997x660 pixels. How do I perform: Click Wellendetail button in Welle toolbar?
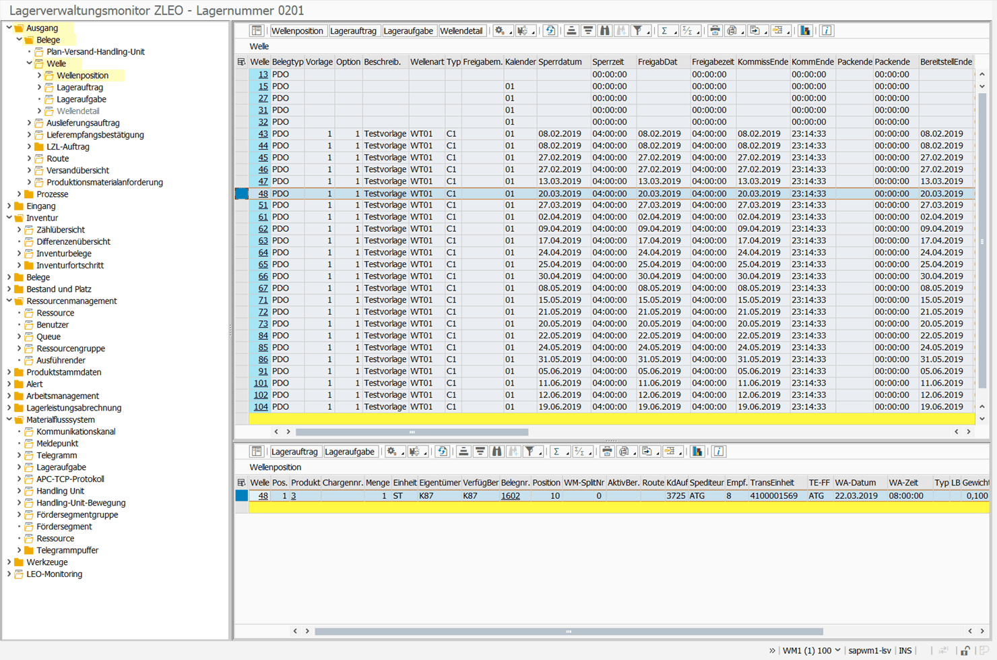[461, 31]
